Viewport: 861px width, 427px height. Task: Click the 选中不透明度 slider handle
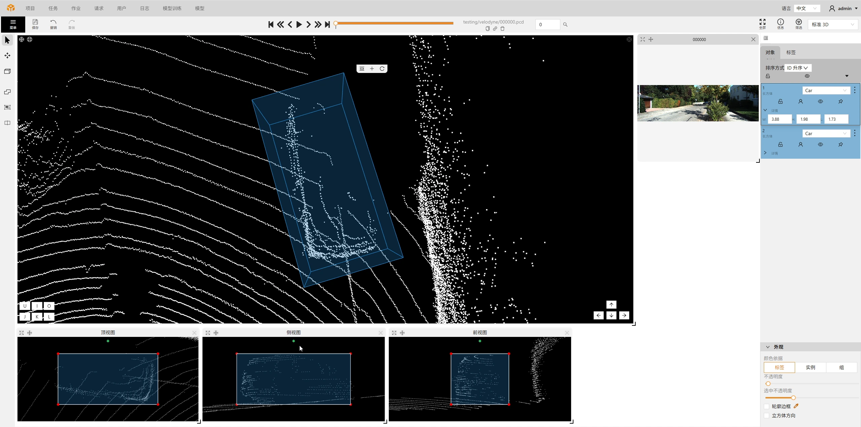[x=793, y=398]
